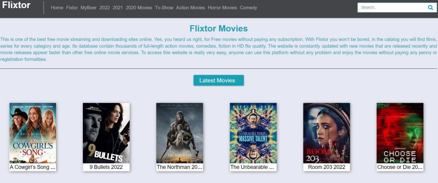Go to the Home menu item
This screenshot has width=438, height=183.
pyautogui.click(x=57, y=8)
